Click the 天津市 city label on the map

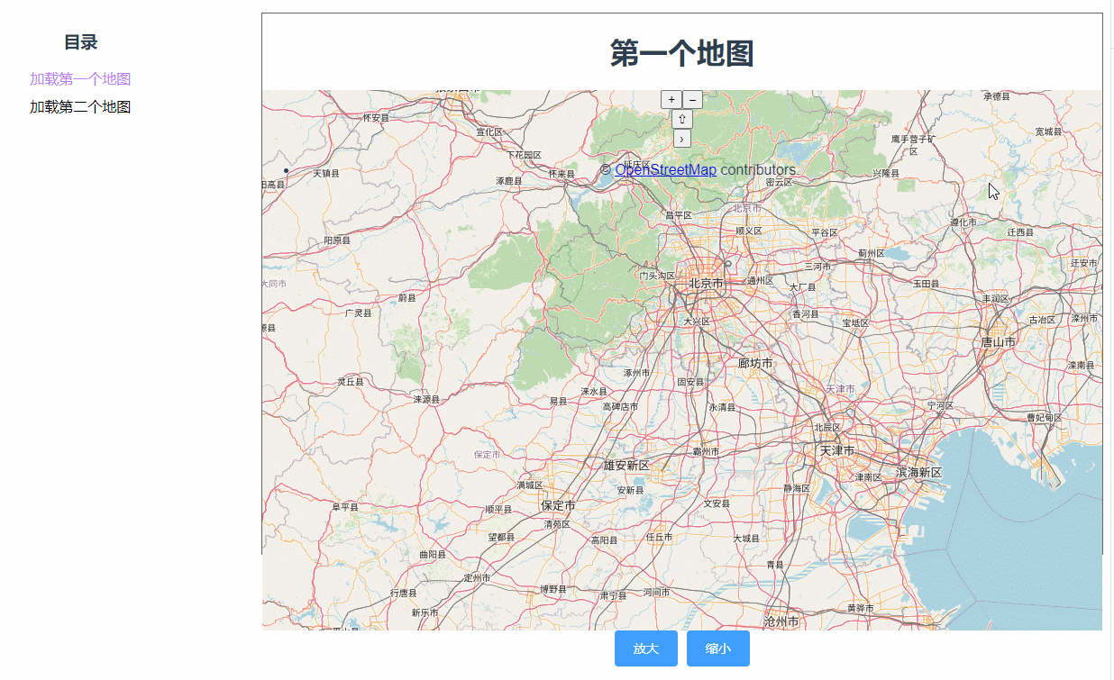(x=836, y=449)
